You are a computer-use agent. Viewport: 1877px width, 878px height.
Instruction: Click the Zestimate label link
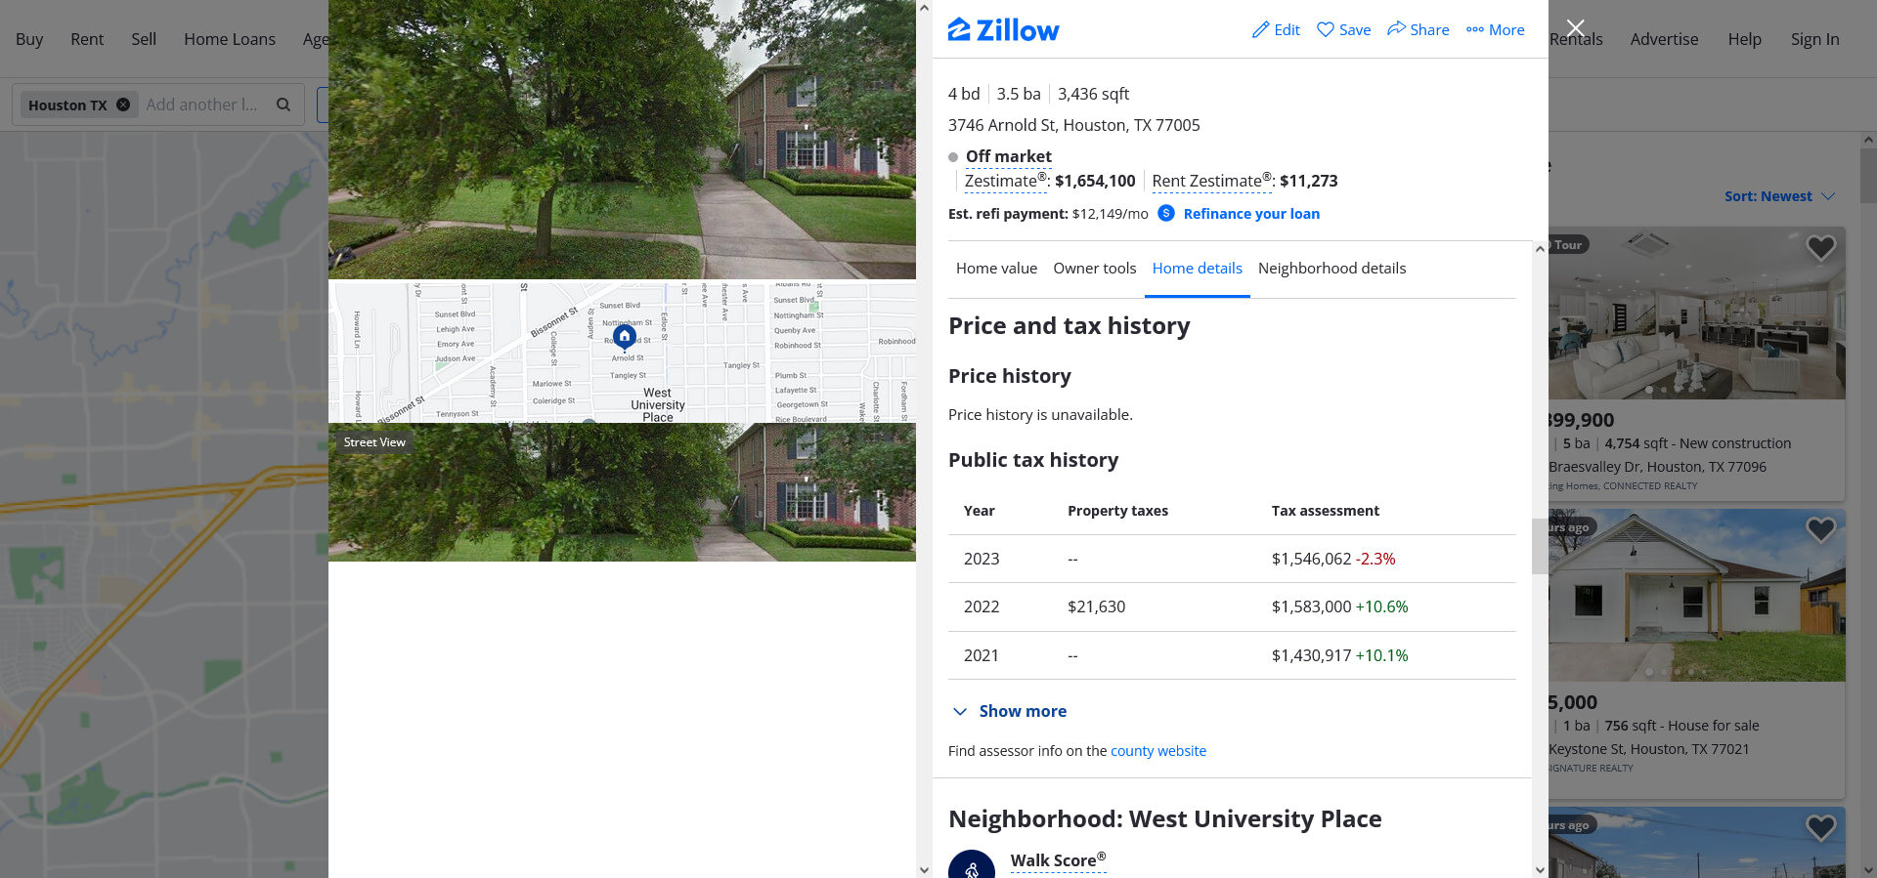1006,181
